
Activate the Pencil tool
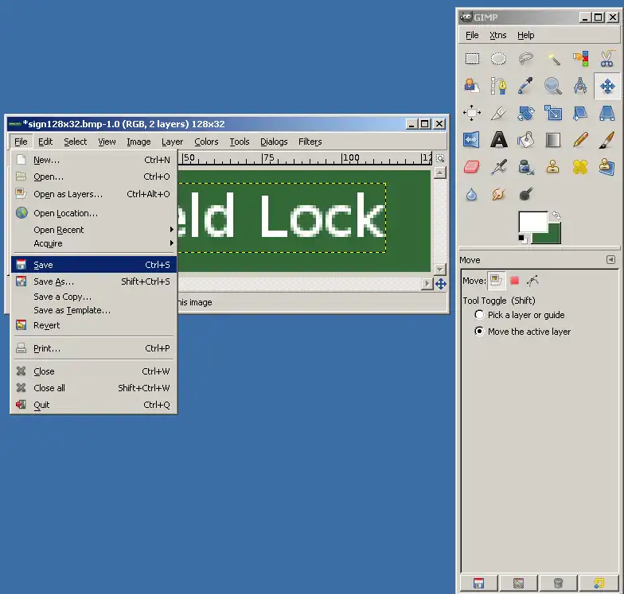pos(579,140)
